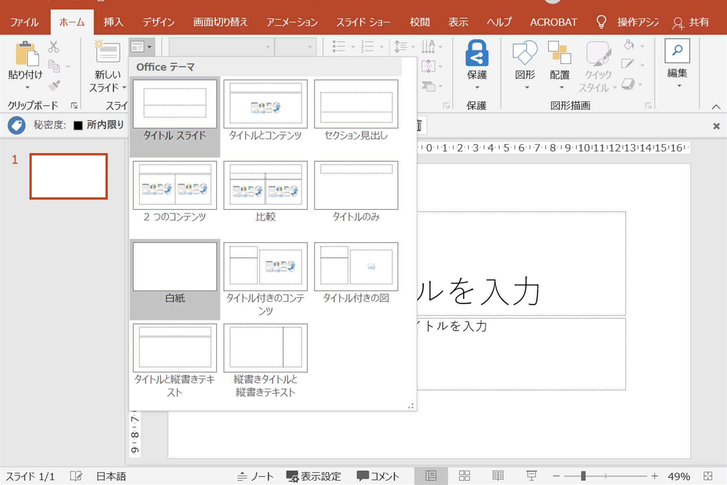Image resolution: width=727 pixels, height=485 pixels.
Task: Open the 図形 shapes gallery
Action: (525, 64)
